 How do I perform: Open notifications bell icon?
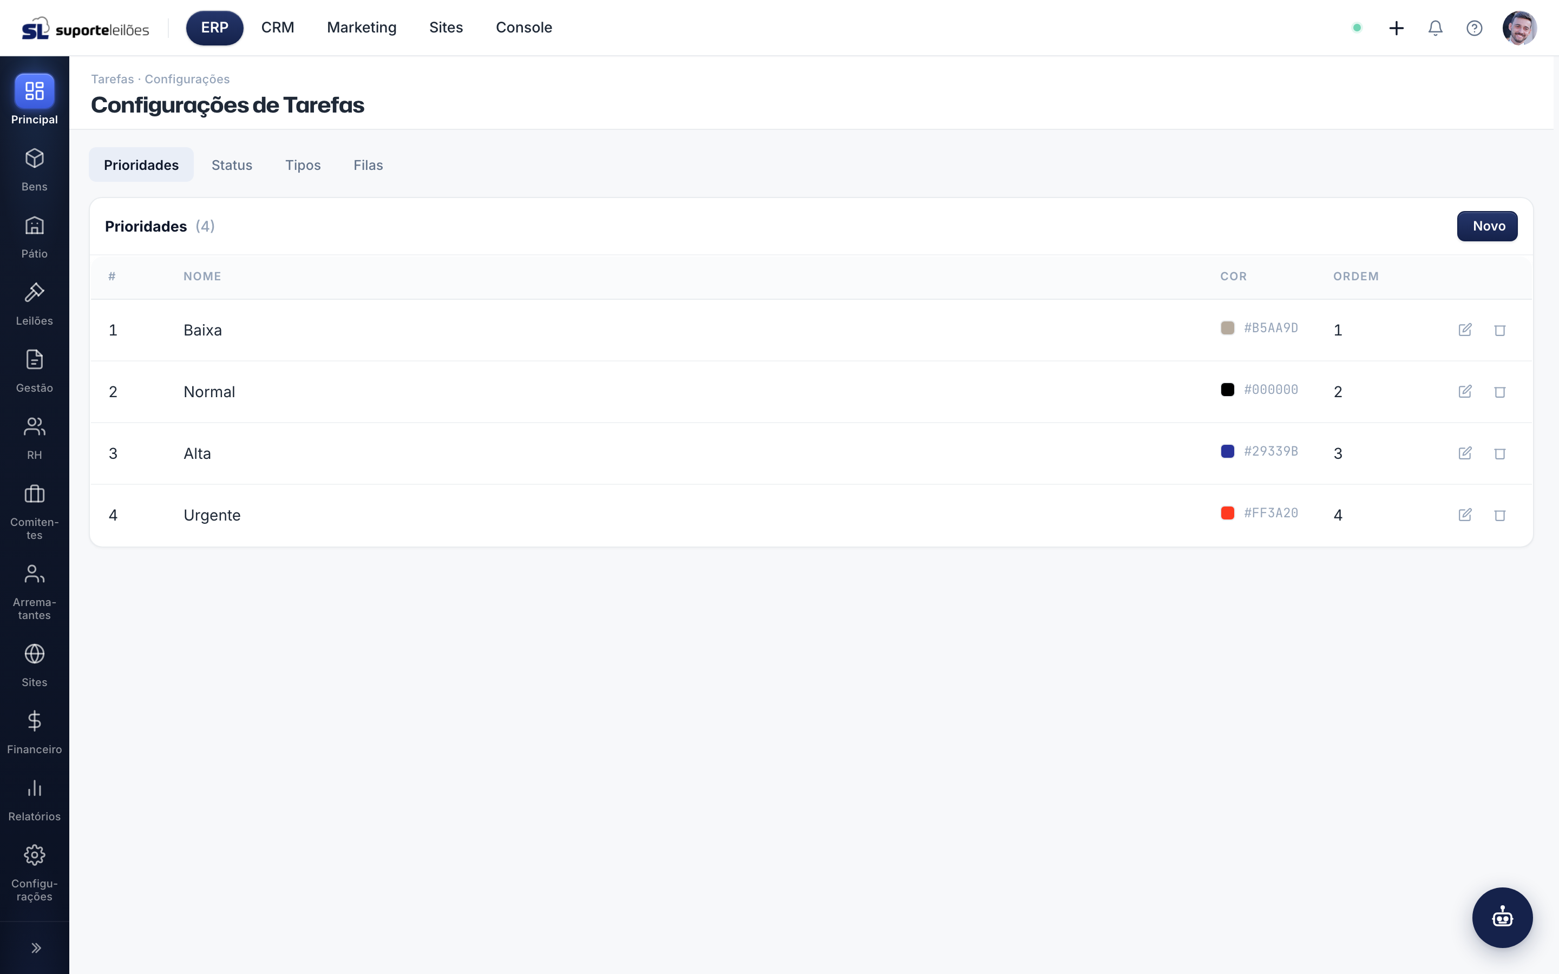(1436, 28)
